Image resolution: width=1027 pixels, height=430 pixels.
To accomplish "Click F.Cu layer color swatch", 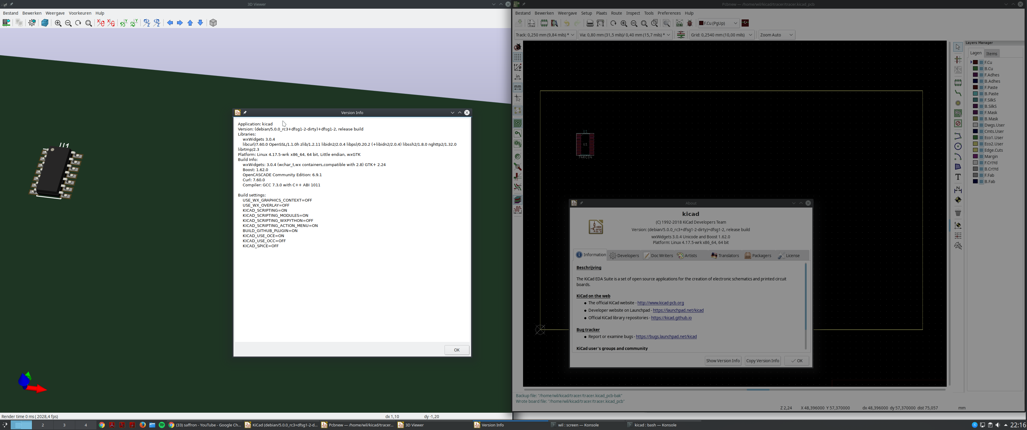I will pos(975,62).
